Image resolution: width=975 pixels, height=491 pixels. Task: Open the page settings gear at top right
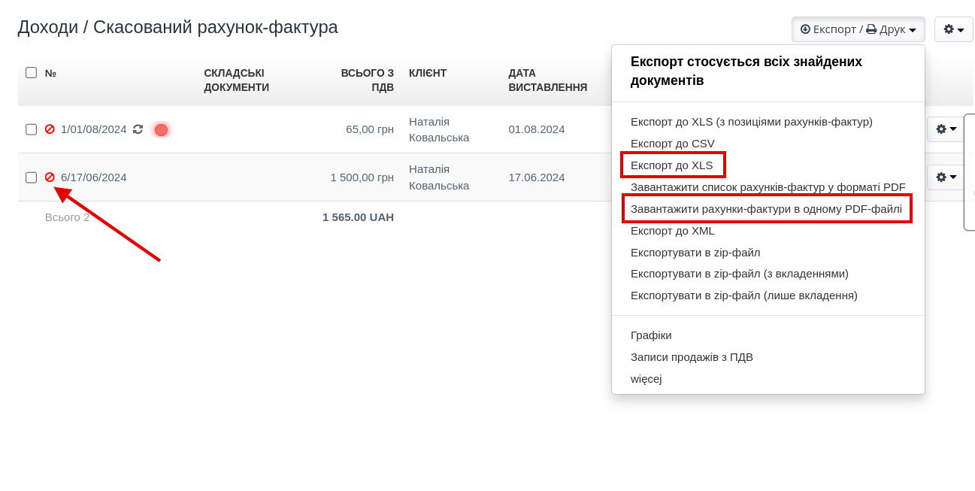(953, 29)
